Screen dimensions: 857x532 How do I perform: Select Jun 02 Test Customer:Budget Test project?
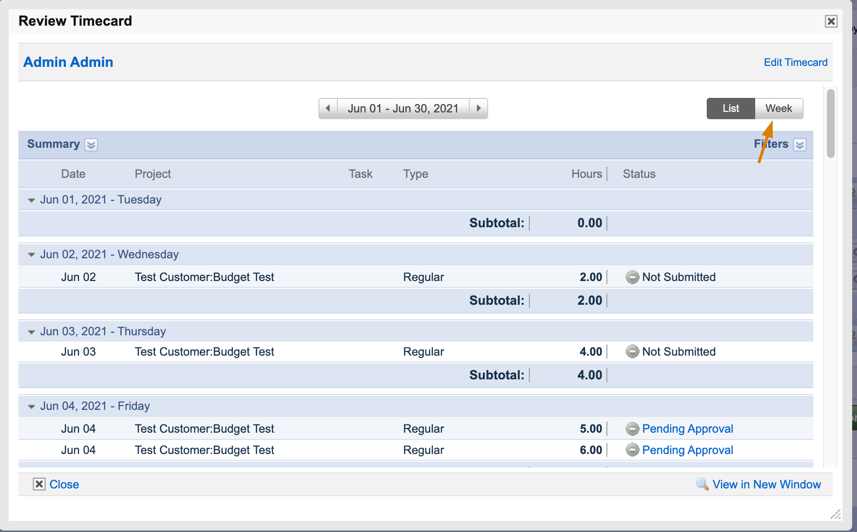205,277
